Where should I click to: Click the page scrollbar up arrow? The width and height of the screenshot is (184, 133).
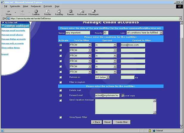coord(181,23)
